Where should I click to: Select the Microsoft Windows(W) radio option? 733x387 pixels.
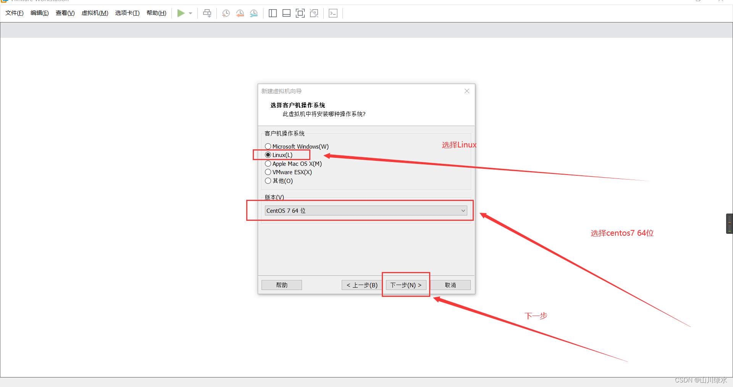[297, 146]
